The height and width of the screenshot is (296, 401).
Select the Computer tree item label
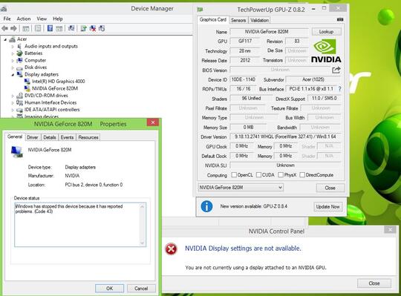click(x=36, y=61)
